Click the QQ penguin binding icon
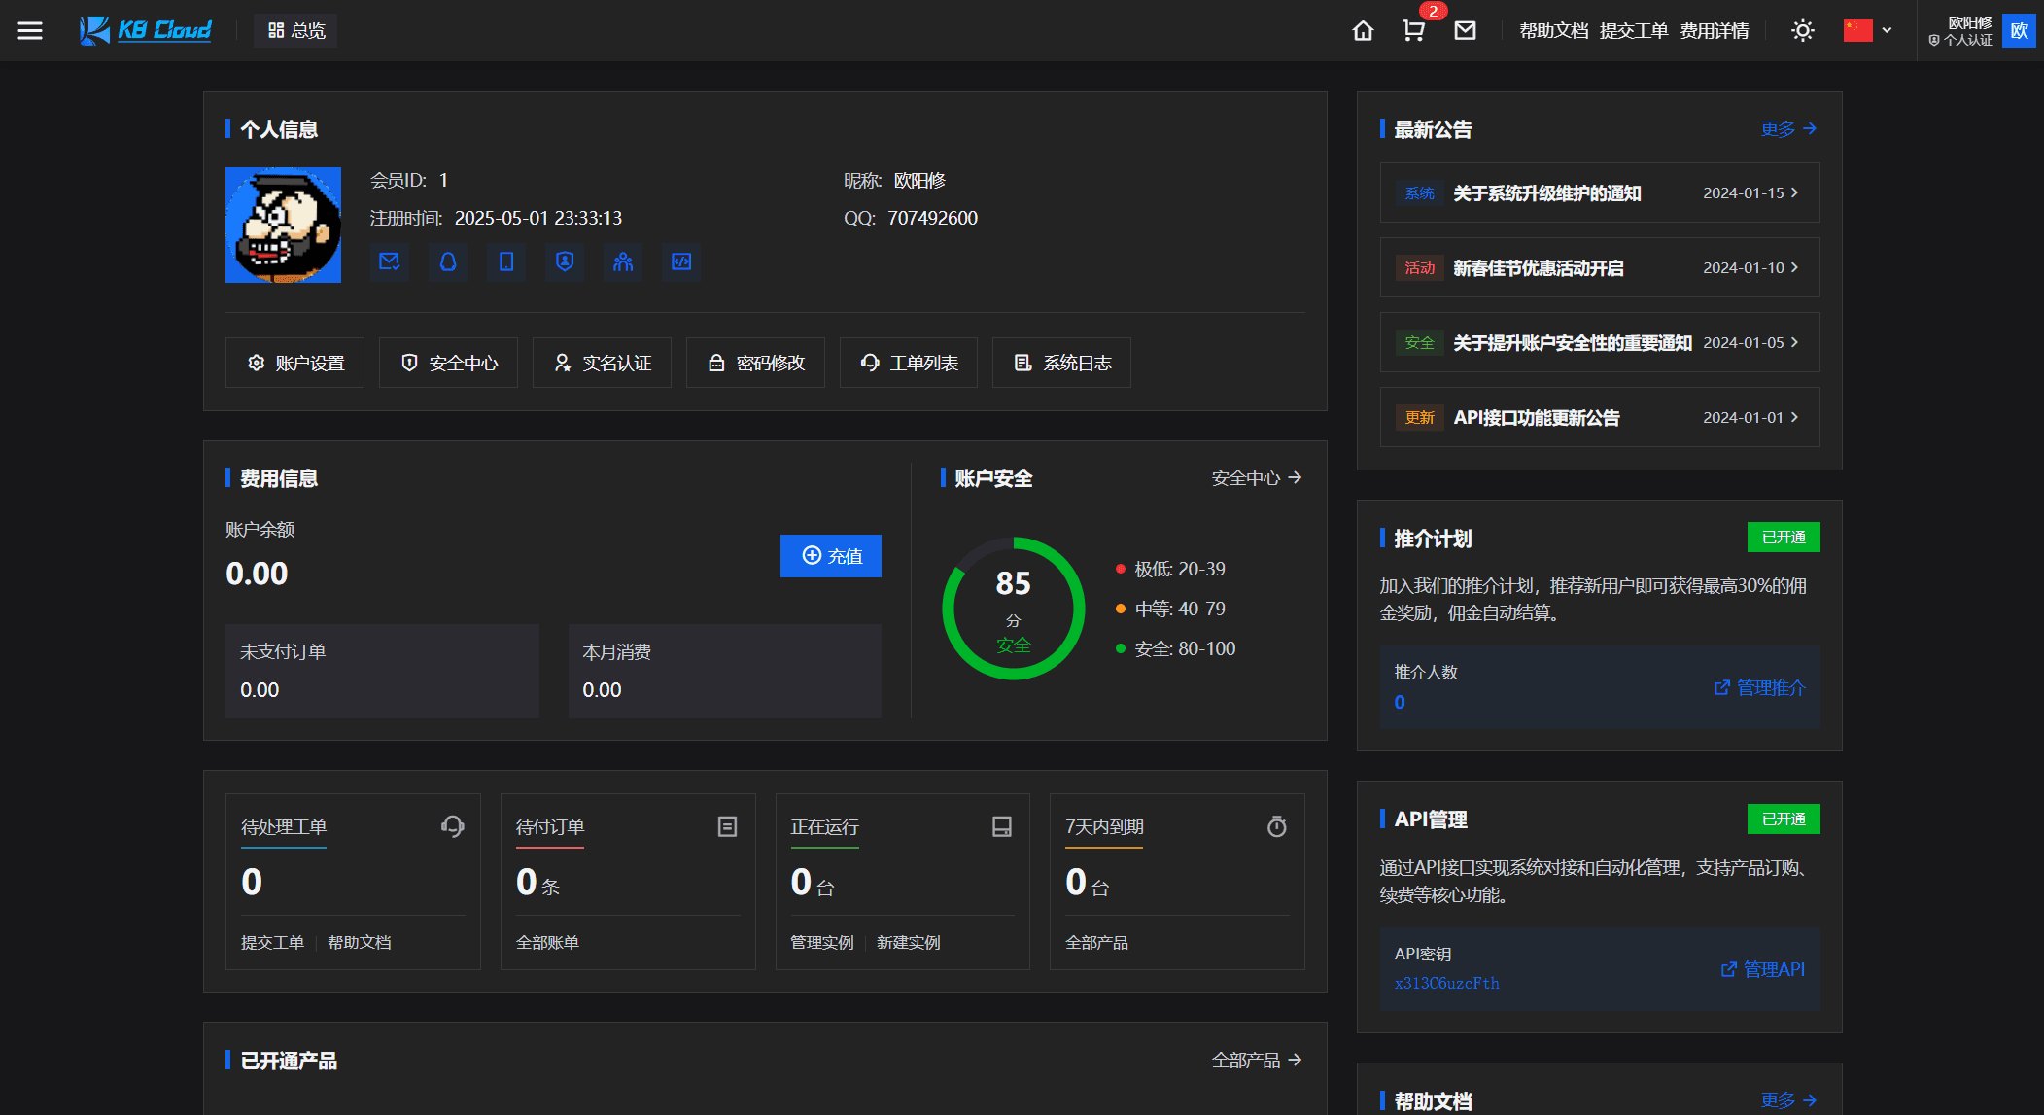The image size is (2044, 1115). point(448,261)
